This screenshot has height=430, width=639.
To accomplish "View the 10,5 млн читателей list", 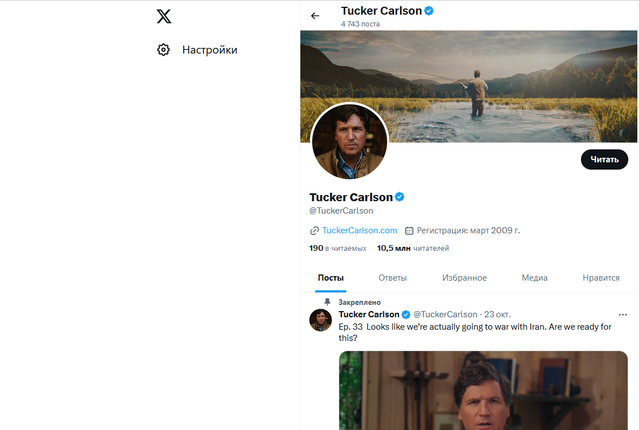I will coord(413,248).
